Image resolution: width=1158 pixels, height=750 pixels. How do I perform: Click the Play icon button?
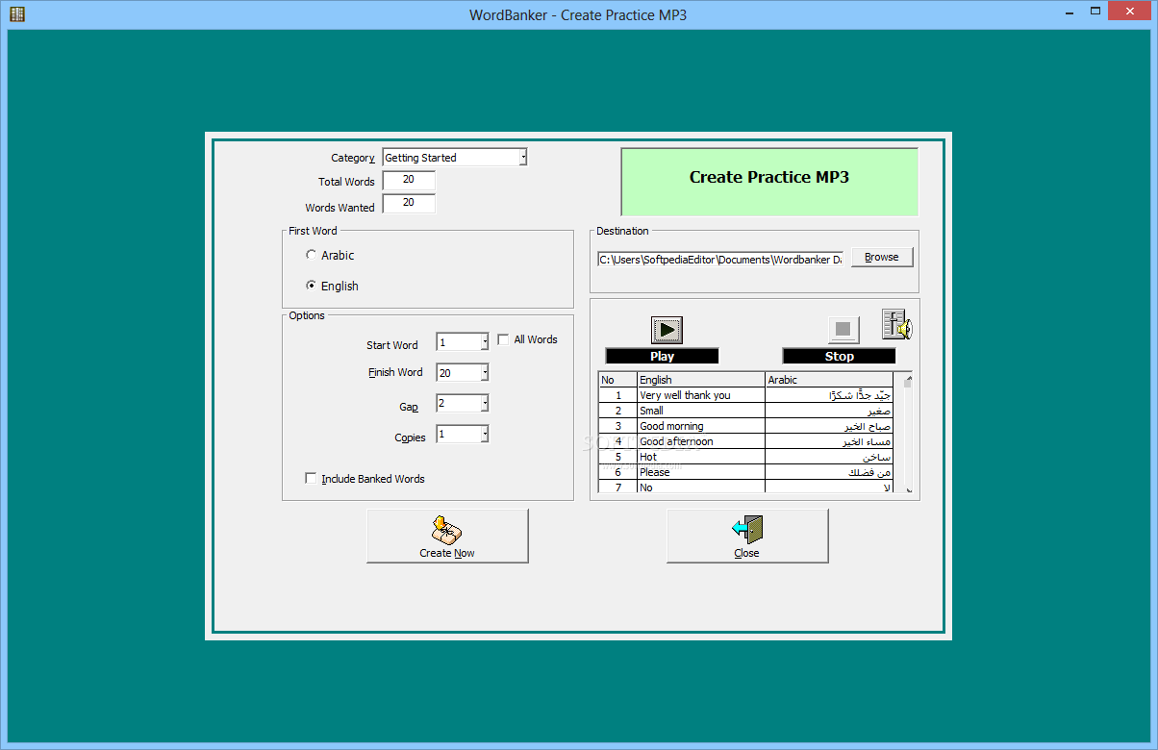666,330
